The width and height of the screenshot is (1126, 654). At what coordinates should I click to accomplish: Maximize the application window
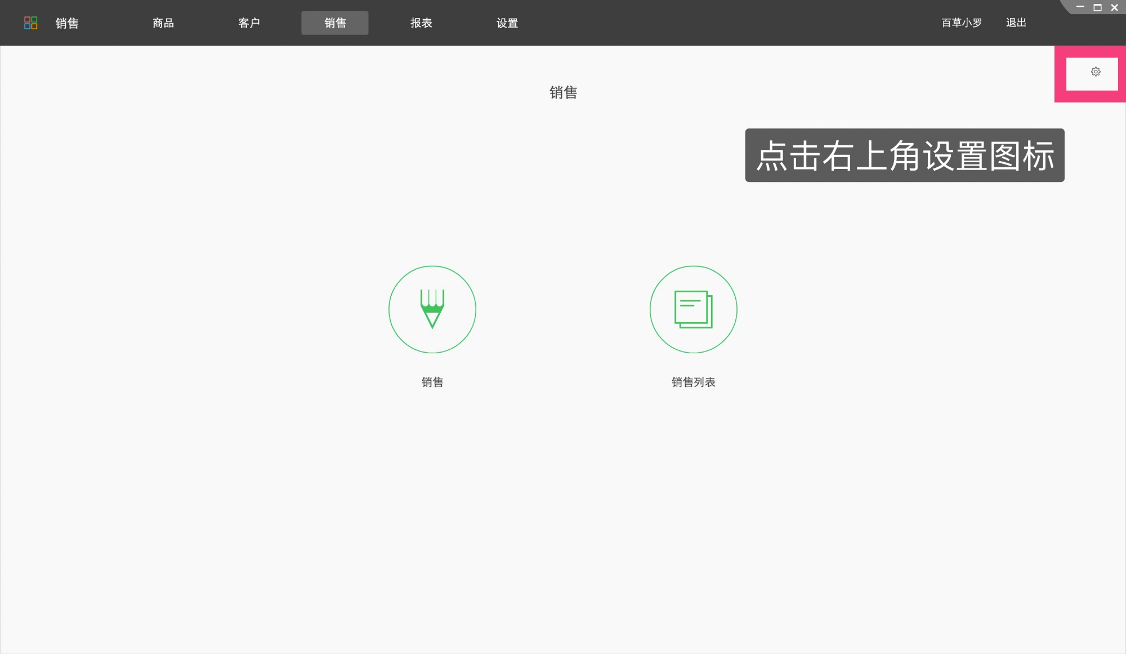click(1096, 7)
